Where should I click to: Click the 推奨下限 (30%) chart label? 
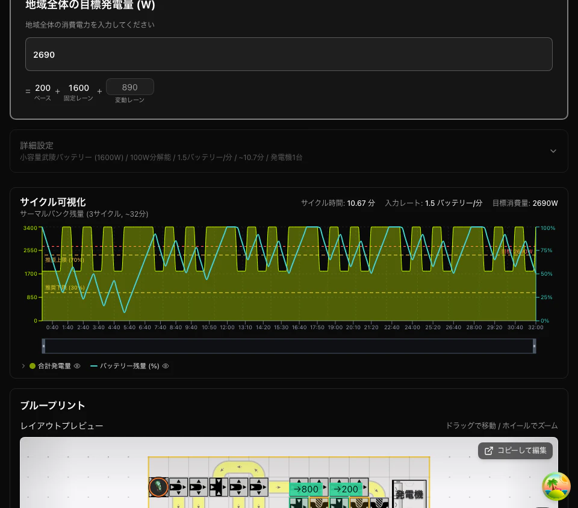point(65,287)
